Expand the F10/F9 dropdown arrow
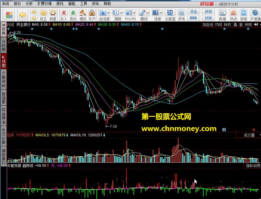Screen dimensions: 261x199 (134, 13)
